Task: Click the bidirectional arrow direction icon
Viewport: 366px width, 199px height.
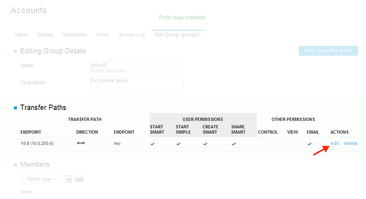Action: (81, 143)
